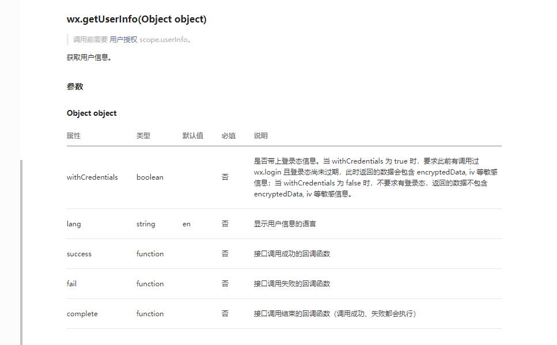Click the left vertical scrollbar bar
557x345 pixels.
tap(21, 252)
